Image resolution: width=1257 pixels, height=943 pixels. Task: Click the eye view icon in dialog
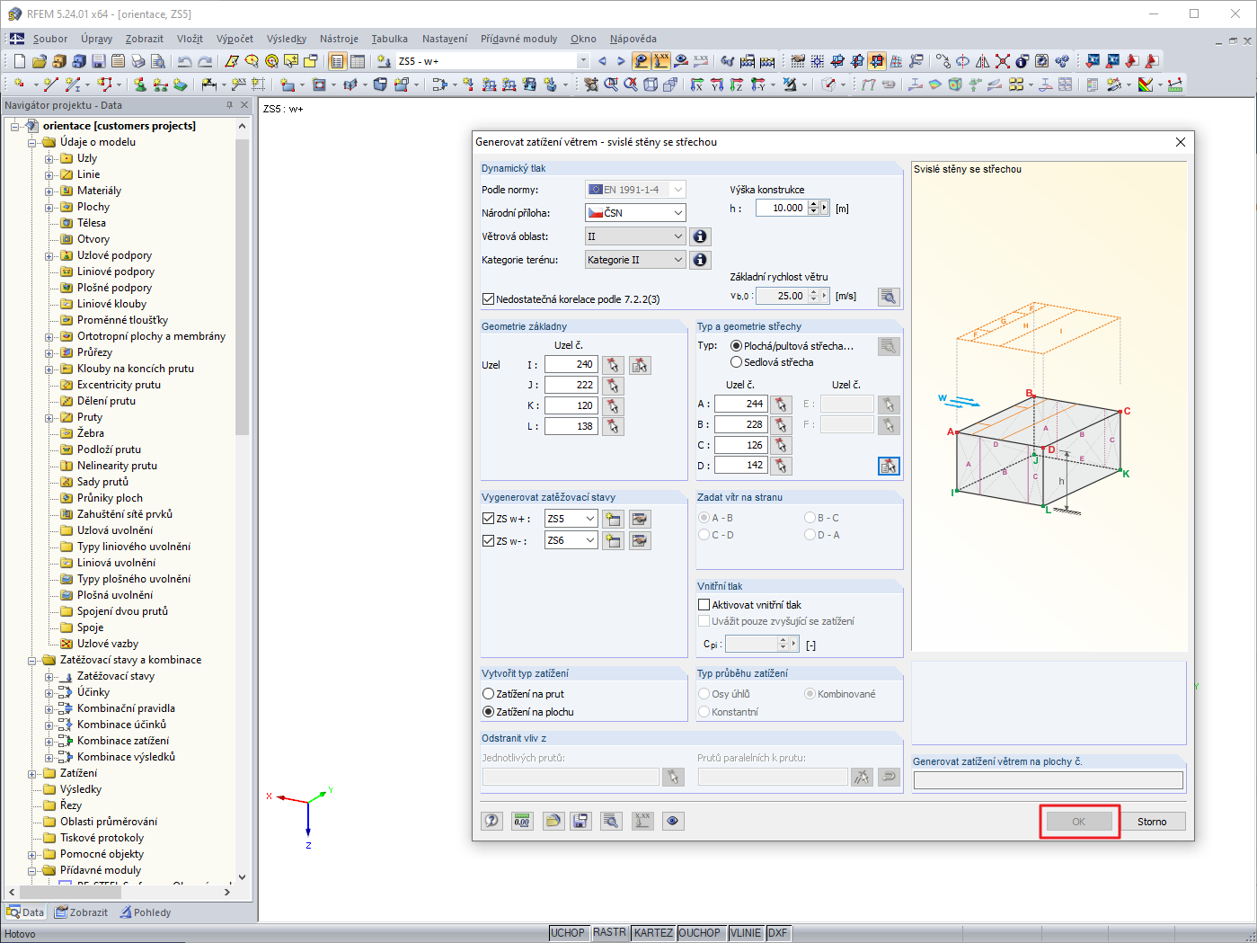(673, 821)
